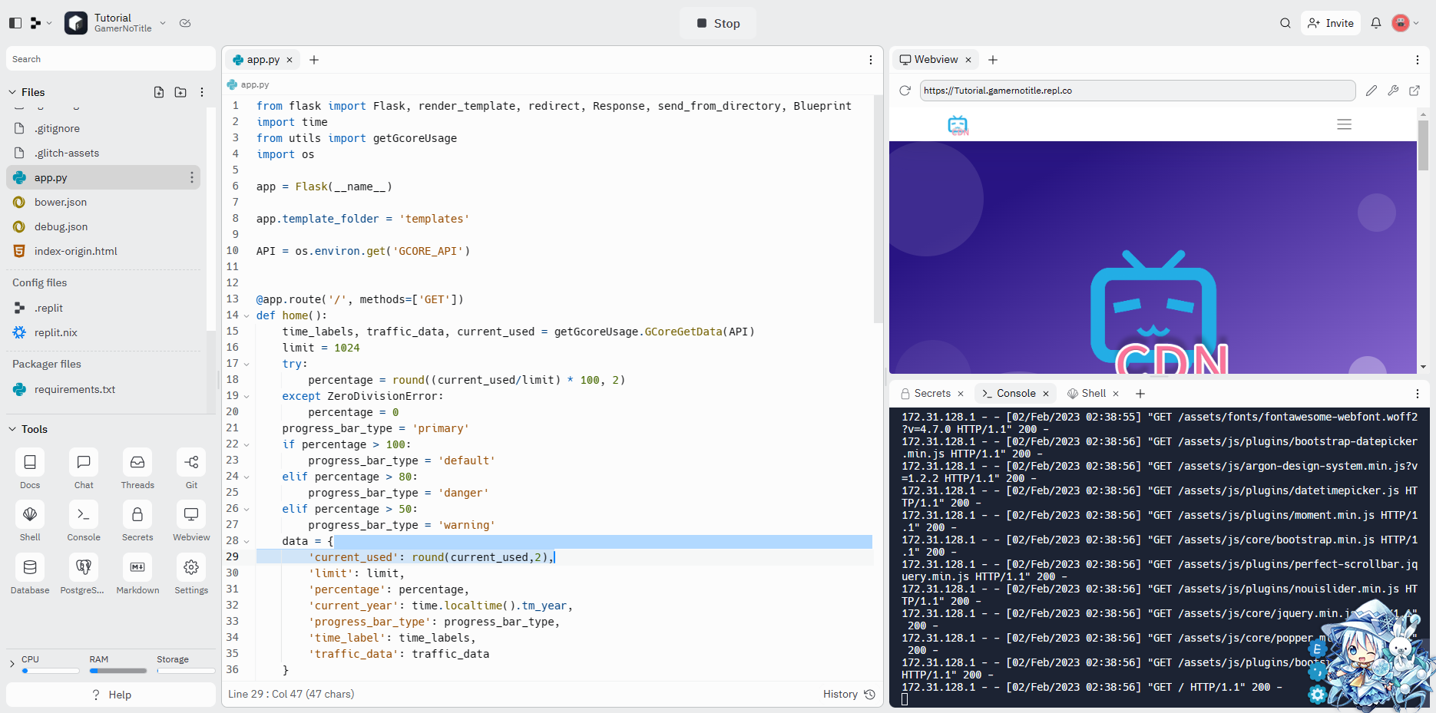The image size is (1436, 713).
Task: Expand the resources usage panel
Action: [x=12, y=664]
